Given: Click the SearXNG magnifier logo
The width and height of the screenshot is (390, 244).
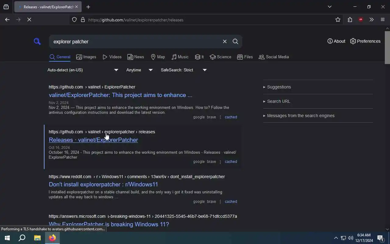Looking at the screenshot, I should coord(37,41).
